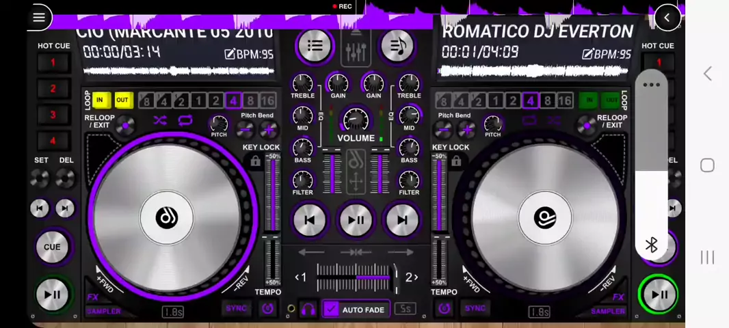Play or pause the left deck
Viewport: 729px width, 328px height.
[x=52, y=295]
